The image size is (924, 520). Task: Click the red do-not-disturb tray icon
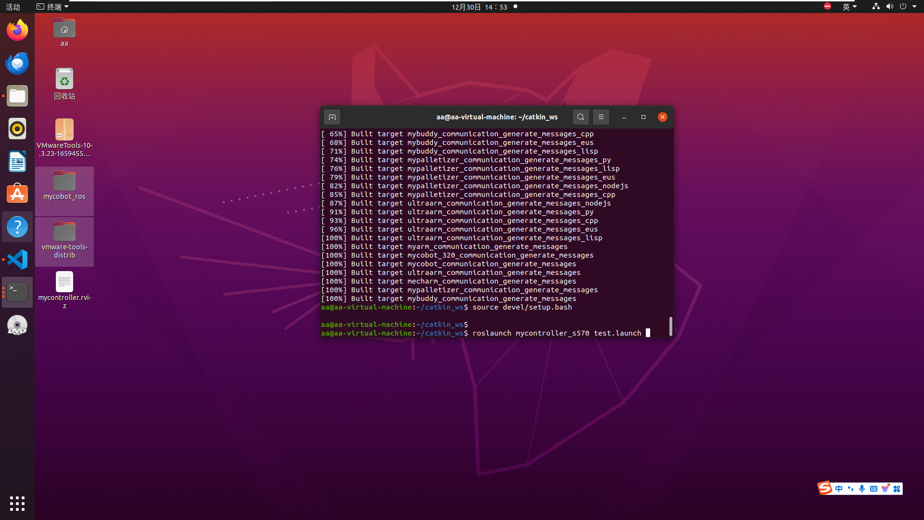click(x=827, y=6)
